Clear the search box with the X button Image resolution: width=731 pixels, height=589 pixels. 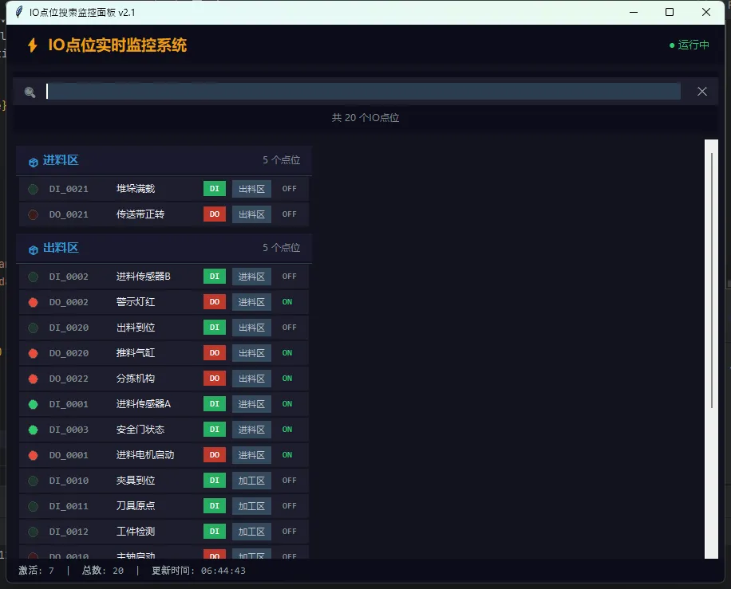(x=702, y=92)
